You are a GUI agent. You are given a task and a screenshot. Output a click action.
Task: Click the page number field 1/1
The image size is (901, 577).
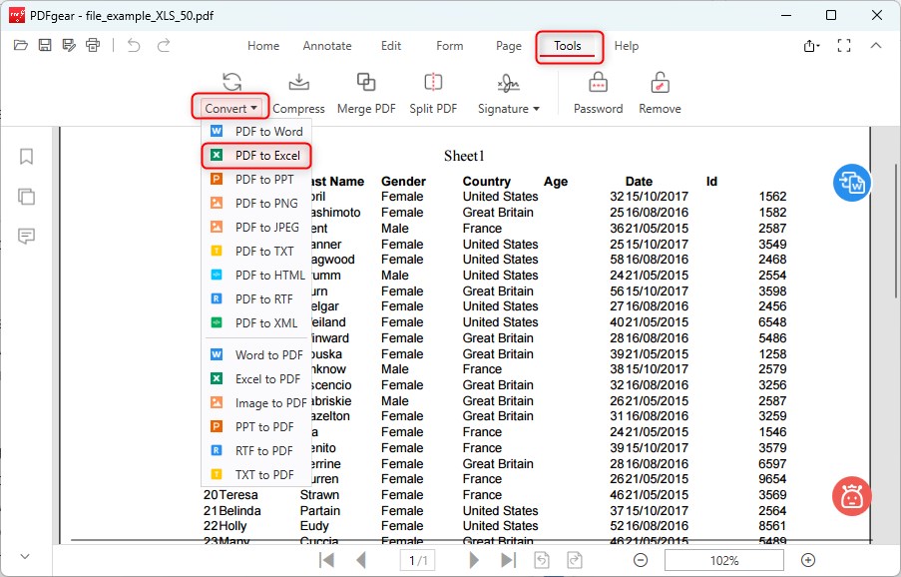pos(418,560)
